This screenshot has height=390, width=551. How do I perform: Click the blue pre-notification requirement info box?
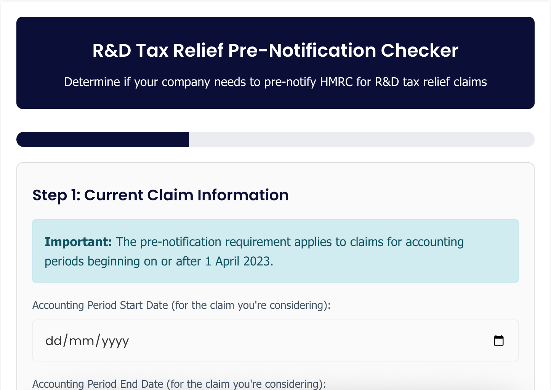click(275, 251)
